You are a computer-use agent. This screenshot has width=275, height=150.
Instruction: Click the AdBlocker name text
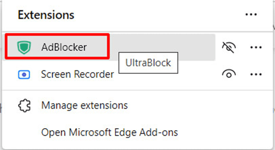pyautogui.click(x=64, y=47)
